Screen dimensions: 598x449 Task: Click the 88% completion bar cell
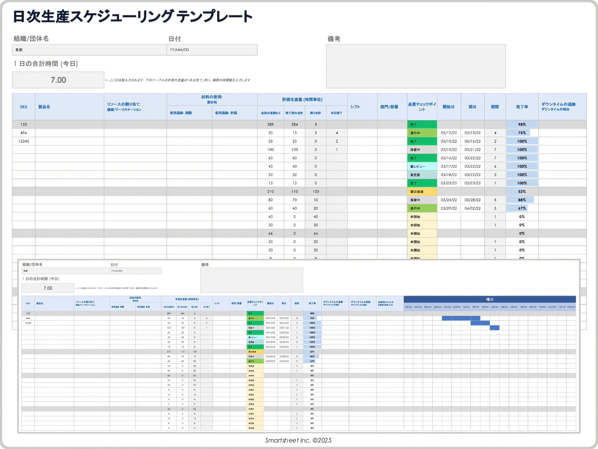pos(522,200)
